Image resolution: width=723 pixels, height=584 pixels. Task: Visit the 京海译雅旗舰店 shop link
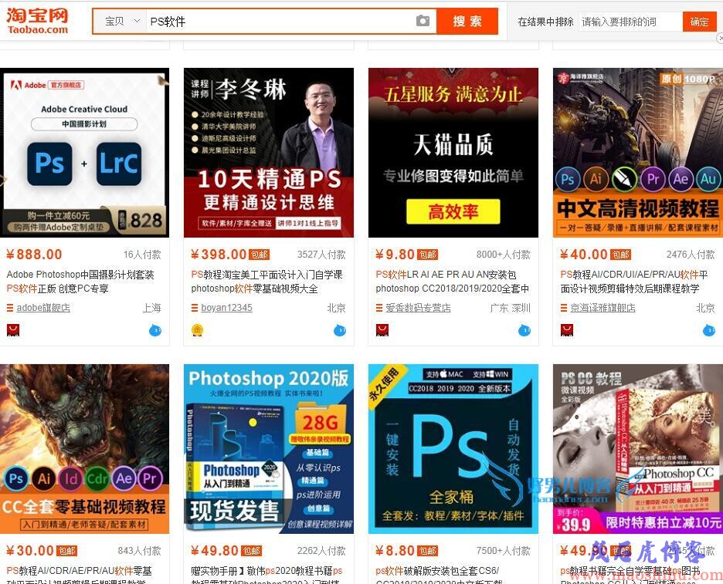point(602,308)
